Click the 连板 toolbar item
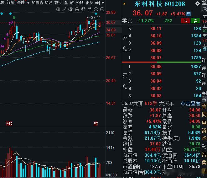 11,3
